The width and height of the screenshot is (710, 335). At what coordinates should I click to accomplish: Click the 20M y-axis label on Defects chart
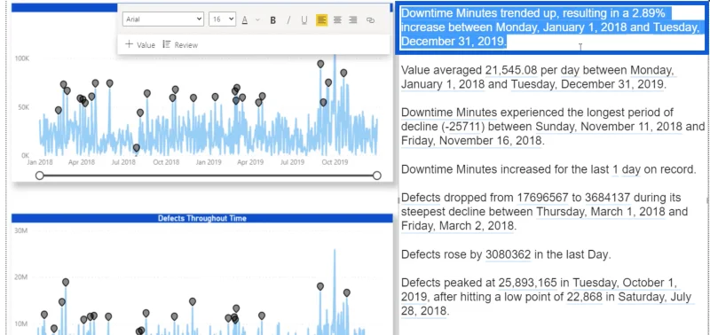click(x=21, y=277)
